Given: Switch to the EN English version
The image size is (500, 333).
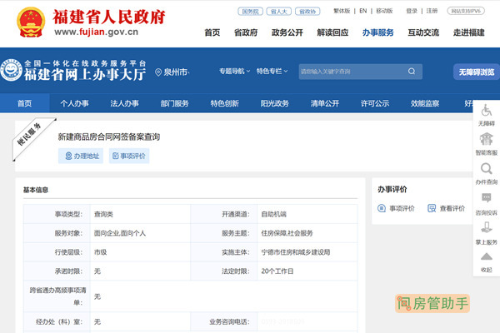Looking at the screenshot, I should [x=362, y=11].
